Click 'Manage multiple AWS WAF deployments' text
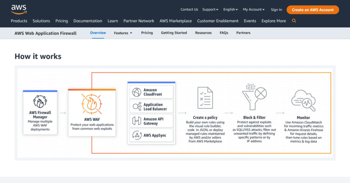350x183 pixels. [40, 125]
